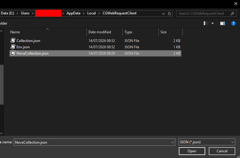
Task: Select the NovaCollection.json file name
Action: [32, 53]
